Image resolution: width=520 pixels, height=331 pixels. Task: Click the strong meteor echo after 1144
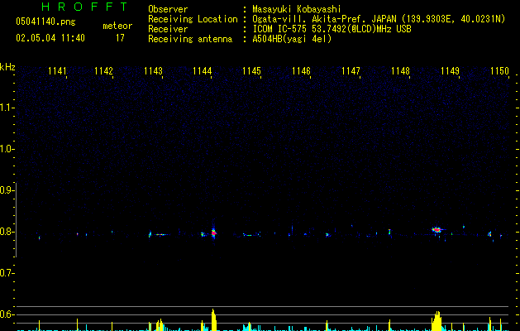click(213, 233)
